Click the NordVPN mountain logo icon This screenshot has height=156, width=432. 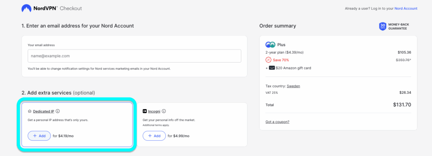coord(27,8)
